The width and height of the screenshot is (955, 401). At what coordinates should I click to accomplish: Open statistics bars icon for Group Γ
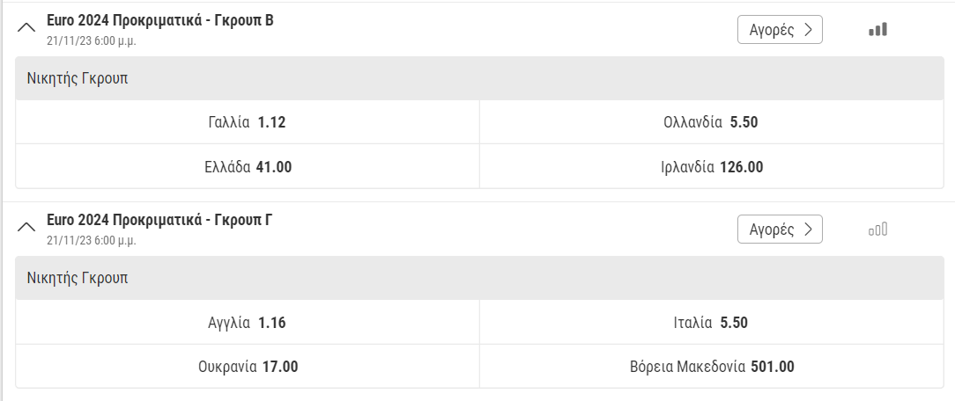(x=877, y=230)
